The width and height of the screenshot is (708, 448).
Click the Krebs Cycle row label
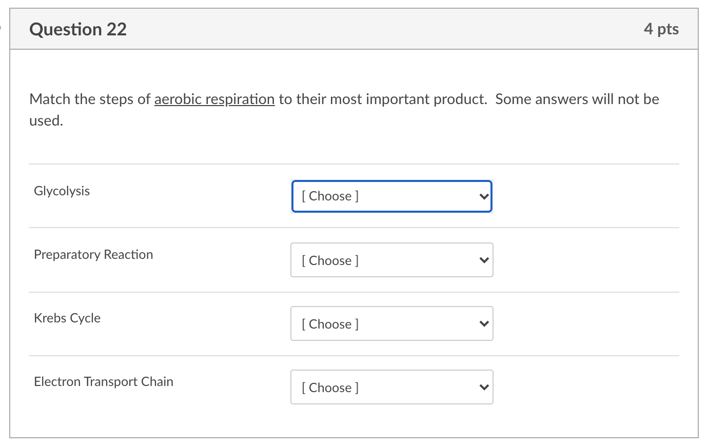(x=67, y=318)
